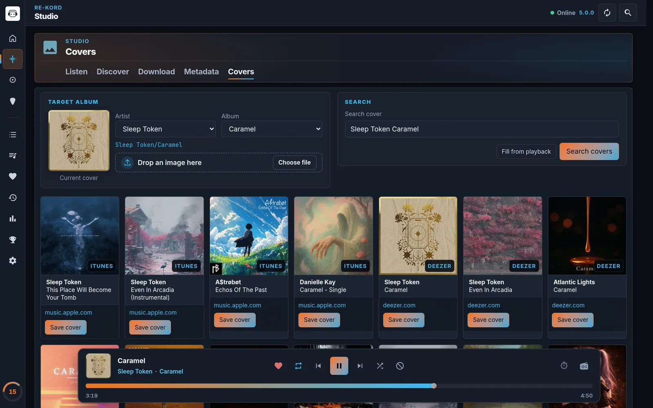Open Favorites heart in sidebar
The image size is (653, 408).
pos(13,176)
